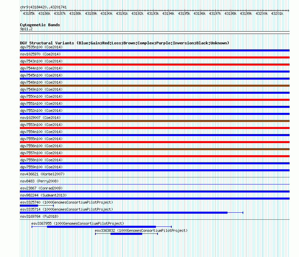299x257 pixels.
Task: Select the brown complex bar under dgv7548n100
Action: pyautogui.click(x=155, y=86)
